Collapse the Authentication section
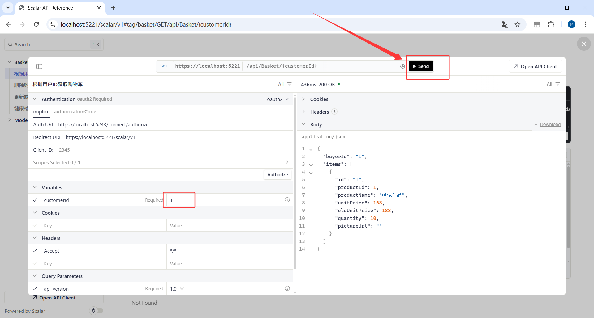This screenshot has width=594, height=318. (x=35, y=99)
